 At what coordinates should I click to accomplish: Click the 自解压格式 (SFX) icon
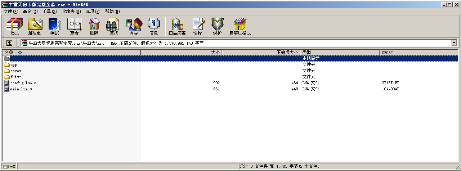click(240, 27)
